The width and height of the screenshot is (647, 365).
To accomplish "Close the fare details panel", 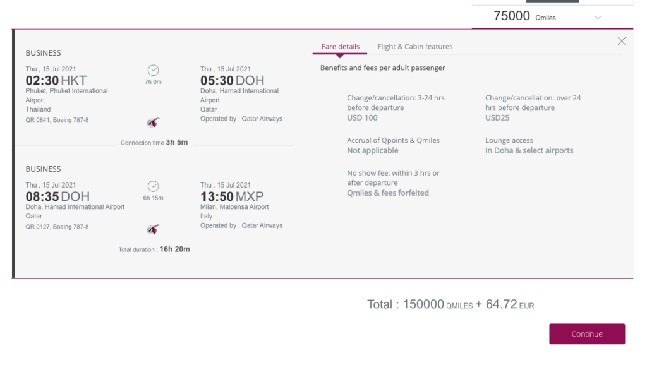I will pos(622,41).
